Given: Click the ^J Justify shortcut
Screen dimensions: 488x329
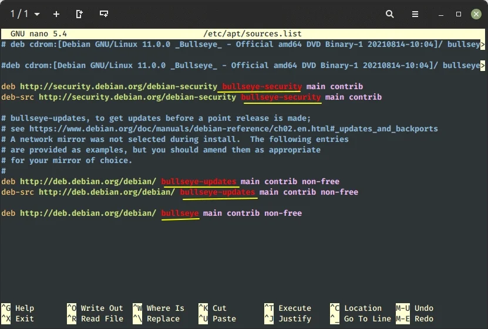Looking at the screenshot, I should pyautogui.click(x=288, y=319).
